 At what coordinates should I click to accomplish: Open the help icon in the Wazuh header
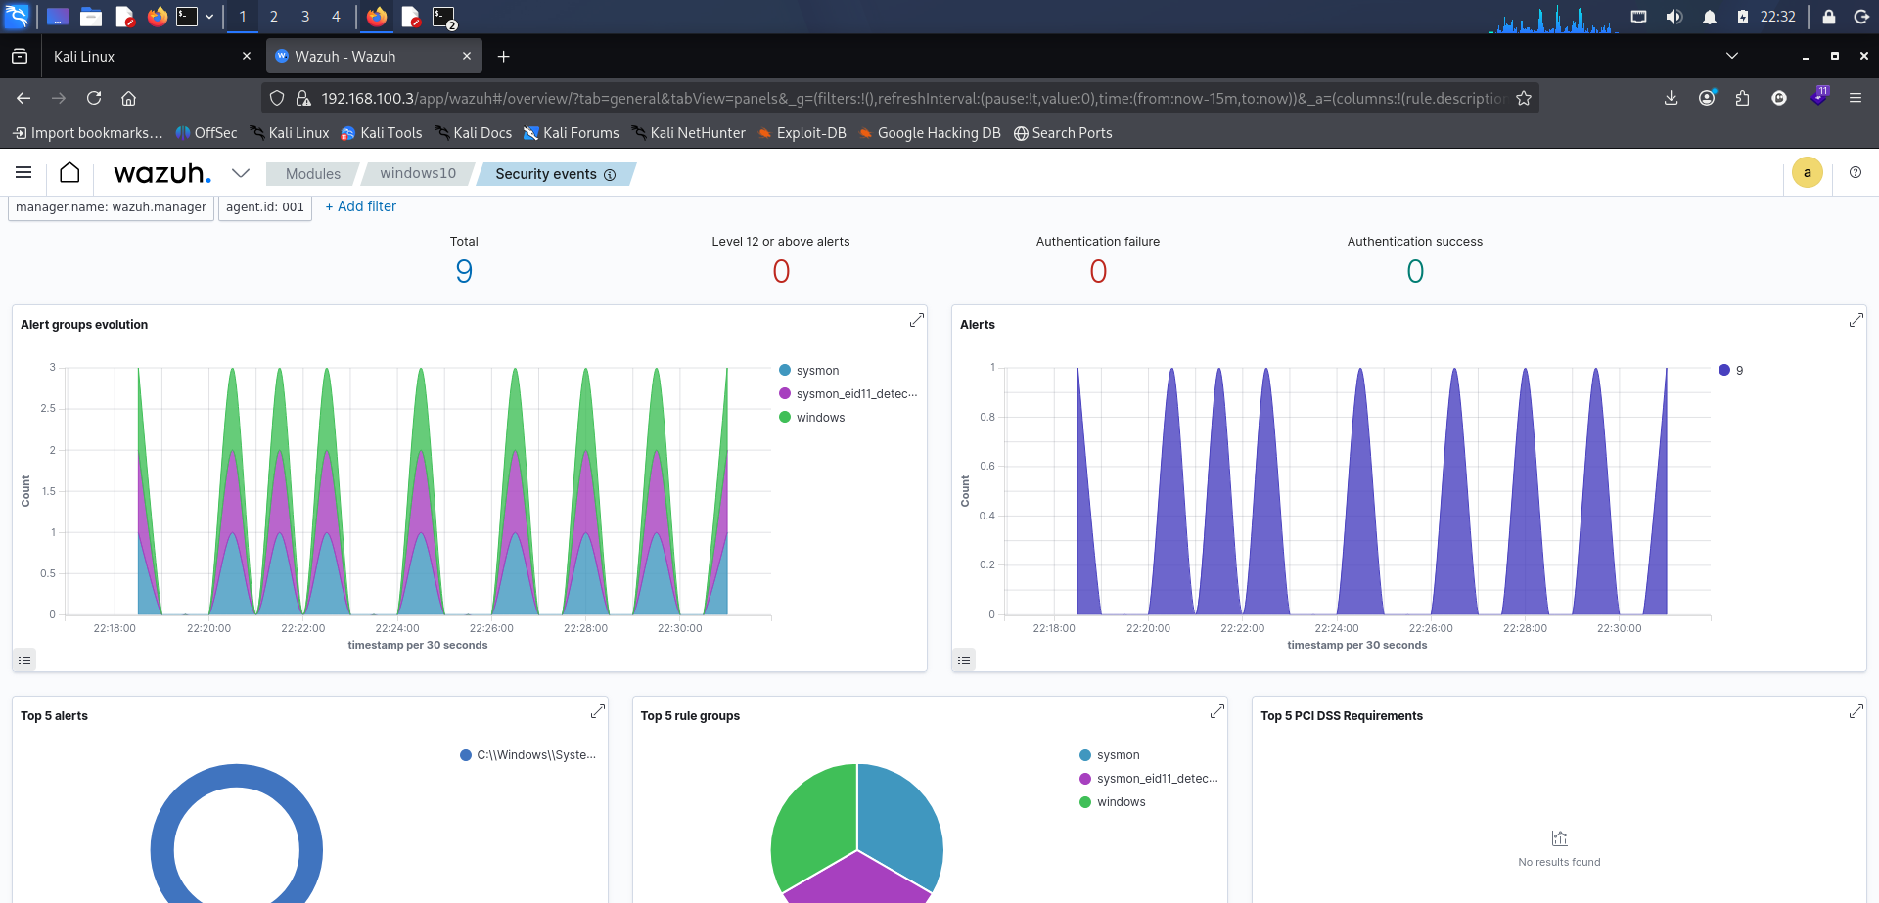pos(1856,172)
